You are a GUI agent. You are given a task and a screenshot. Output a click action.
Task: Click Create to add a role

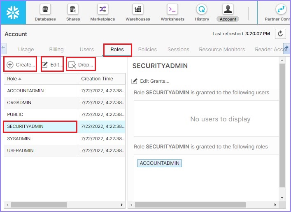click(21, 65)
